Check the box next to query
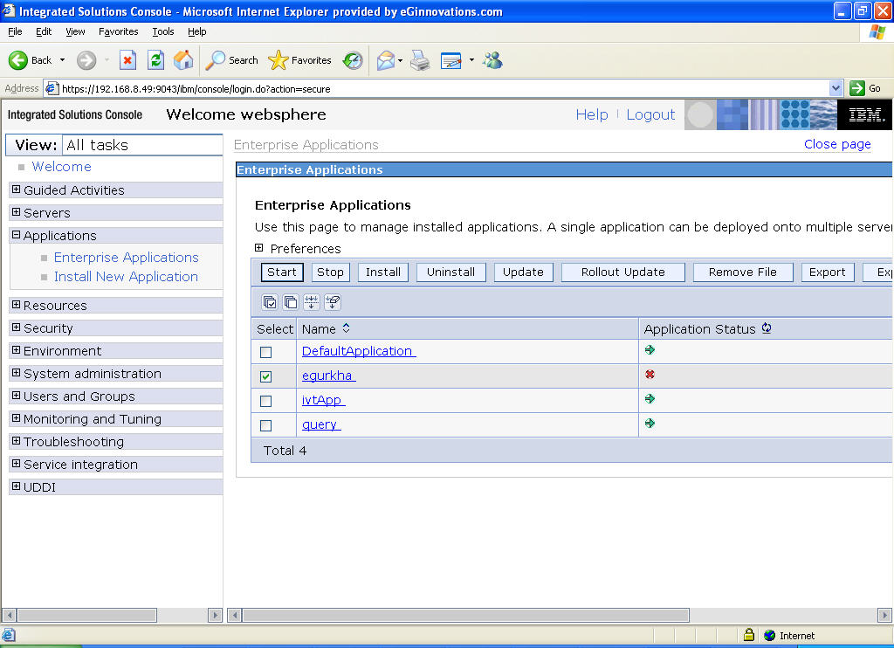 coord(265,426)
